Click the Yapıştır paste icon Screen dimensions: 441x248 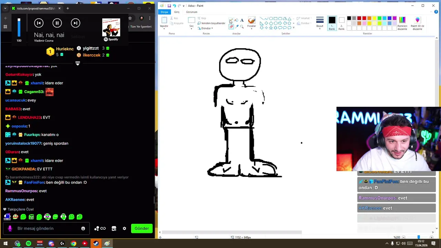[x=164, y=21]
